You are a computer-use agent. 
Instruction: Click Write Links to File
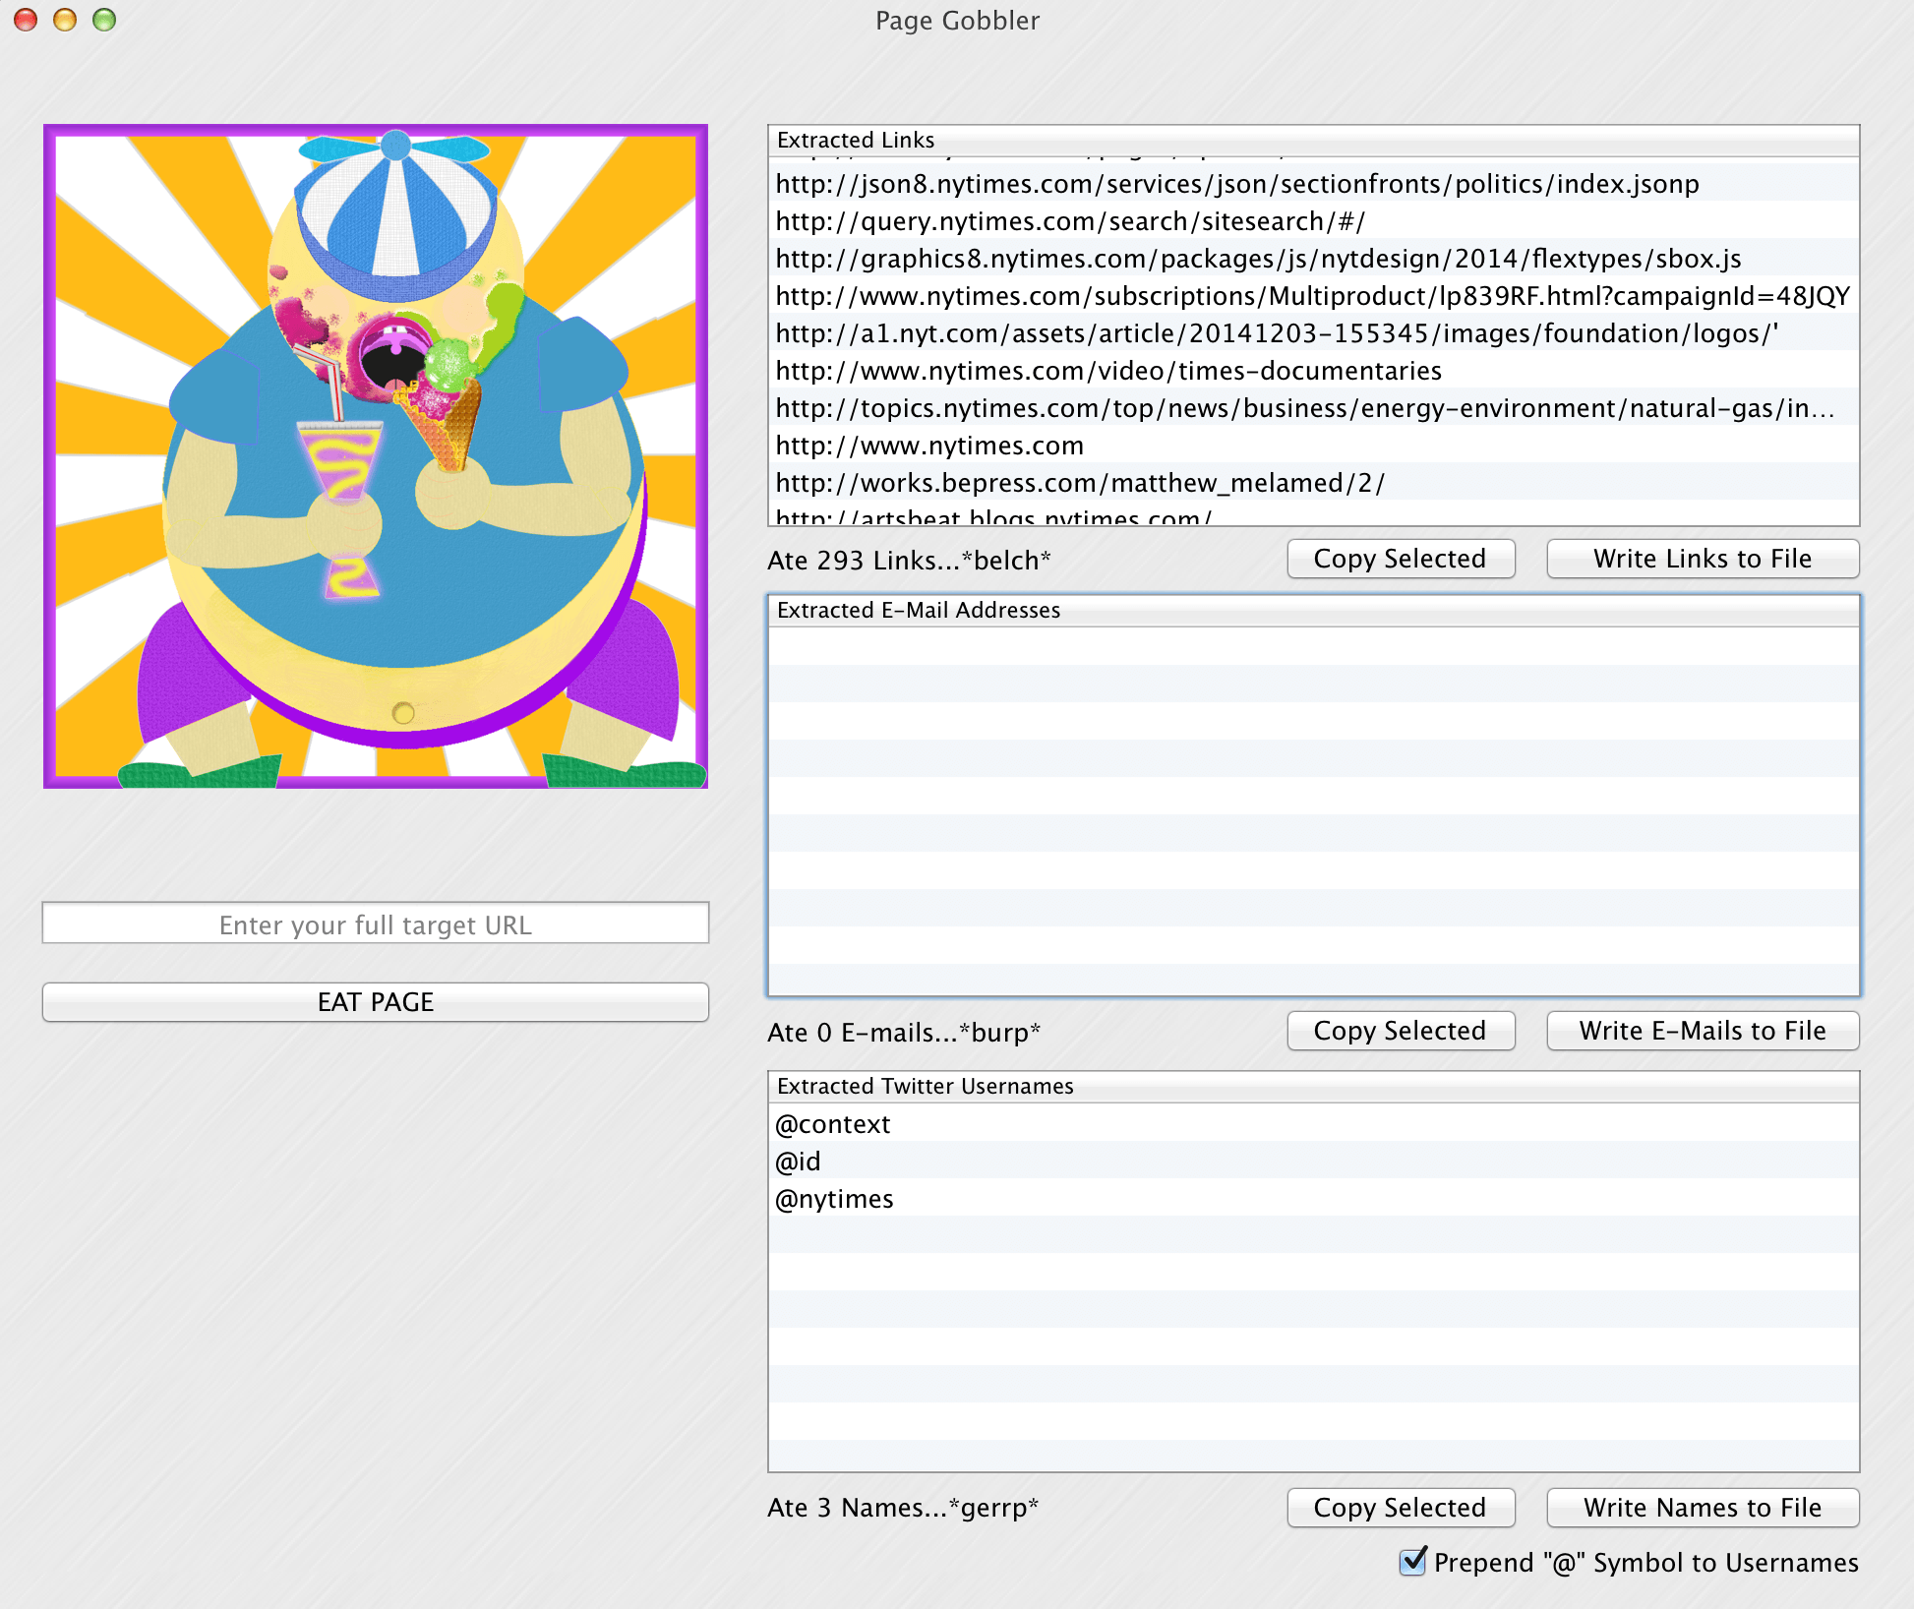(1702, 558)
